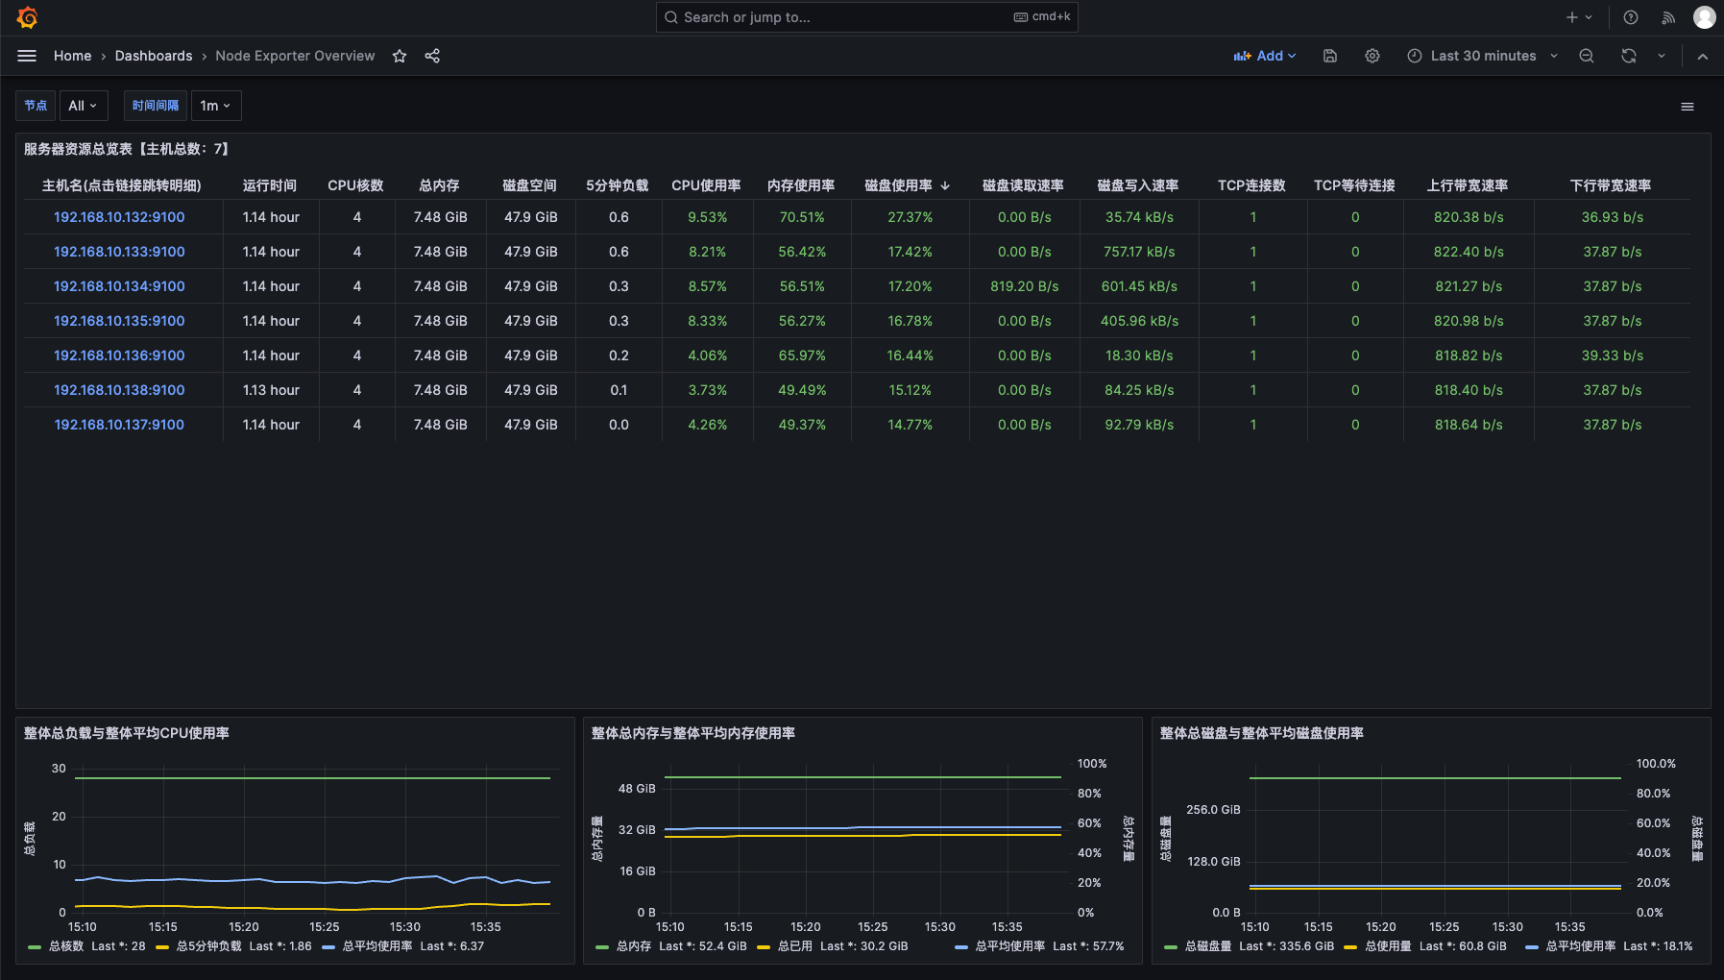The height and width of the screenshot is (980, 1724).
Task: Select the 9.53% CPU usage cell
Action: click(708, 217)
